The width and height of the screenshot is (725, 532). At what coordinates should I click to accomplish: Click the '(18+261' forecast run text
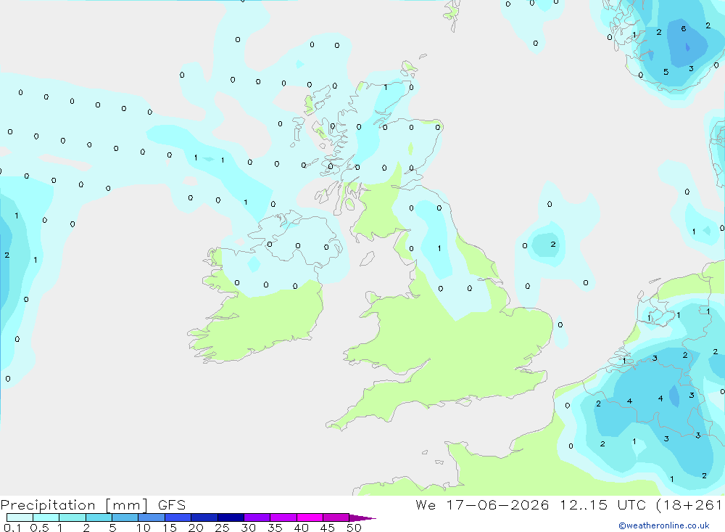[x=689, y=505]
